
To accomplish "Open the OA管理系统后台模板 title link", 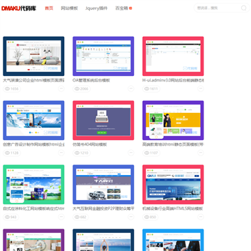I will [x=91, y=80].
